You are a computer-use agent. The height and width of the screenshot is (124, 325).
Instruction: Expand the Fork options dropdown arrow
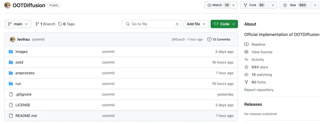coord(273,5)
